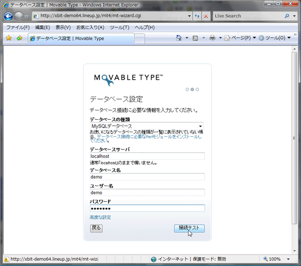This screenshot has width=301, height=266.
Task: Click the 保護モード: 無効 status text
Action: 210,259
